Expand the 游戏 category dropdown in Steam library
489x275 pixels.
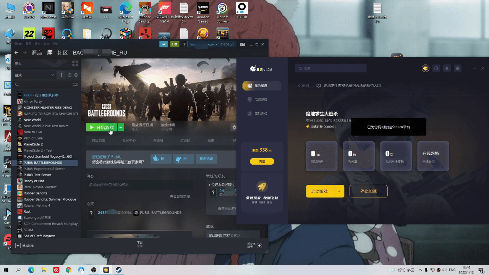coord(34,75)
